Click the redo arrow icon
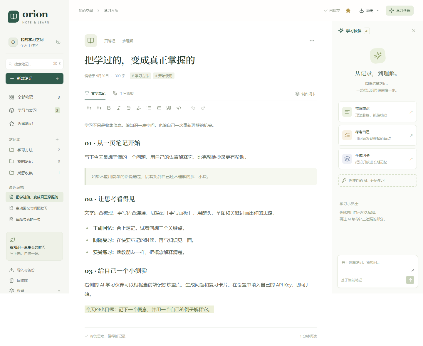 203,108
